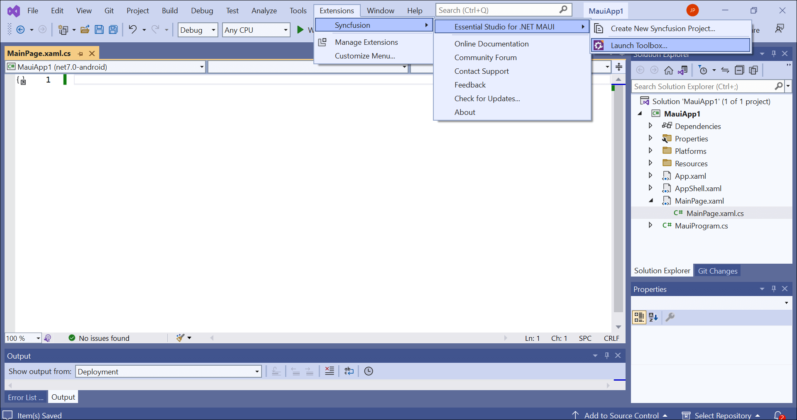
Task: Select the Save All toolbar icon
Action: coord(113,29)
